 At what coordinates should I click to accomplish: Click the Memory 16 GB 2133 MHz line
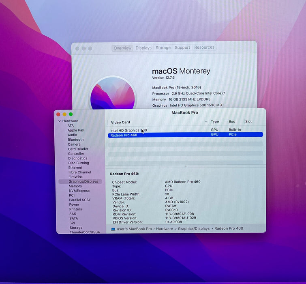pyautogui.click(x=181, y=99)
